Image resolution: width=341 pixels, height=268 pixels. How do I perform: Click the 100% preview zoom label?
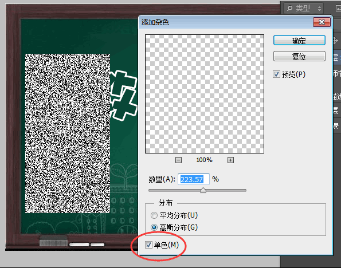coord(204,160)
